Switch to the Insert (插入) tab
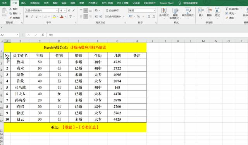This screenshot has height=145, width=248. [23, 3]
